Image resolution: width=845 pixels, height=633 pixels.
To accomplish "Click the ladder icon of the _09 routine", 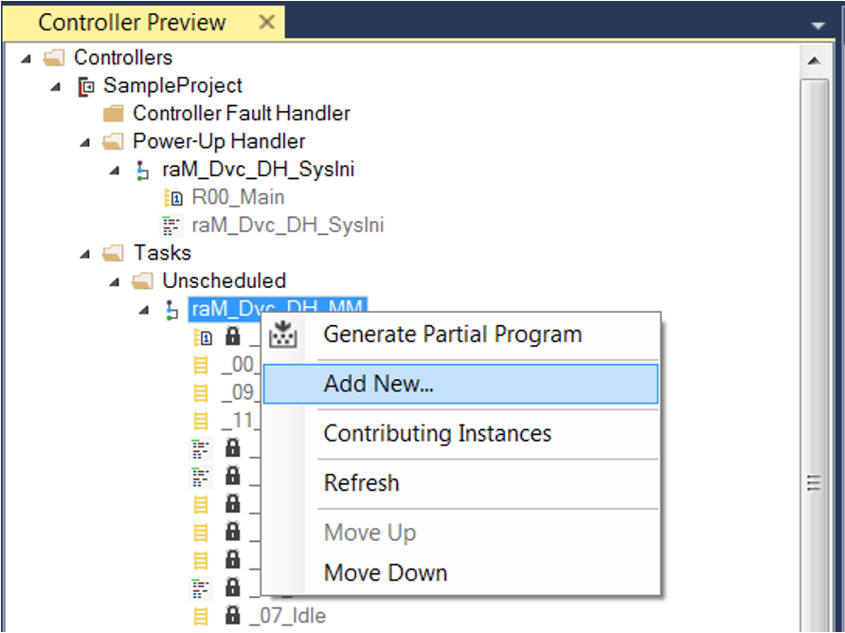I will pyautogui.click(x=201, y=393).
